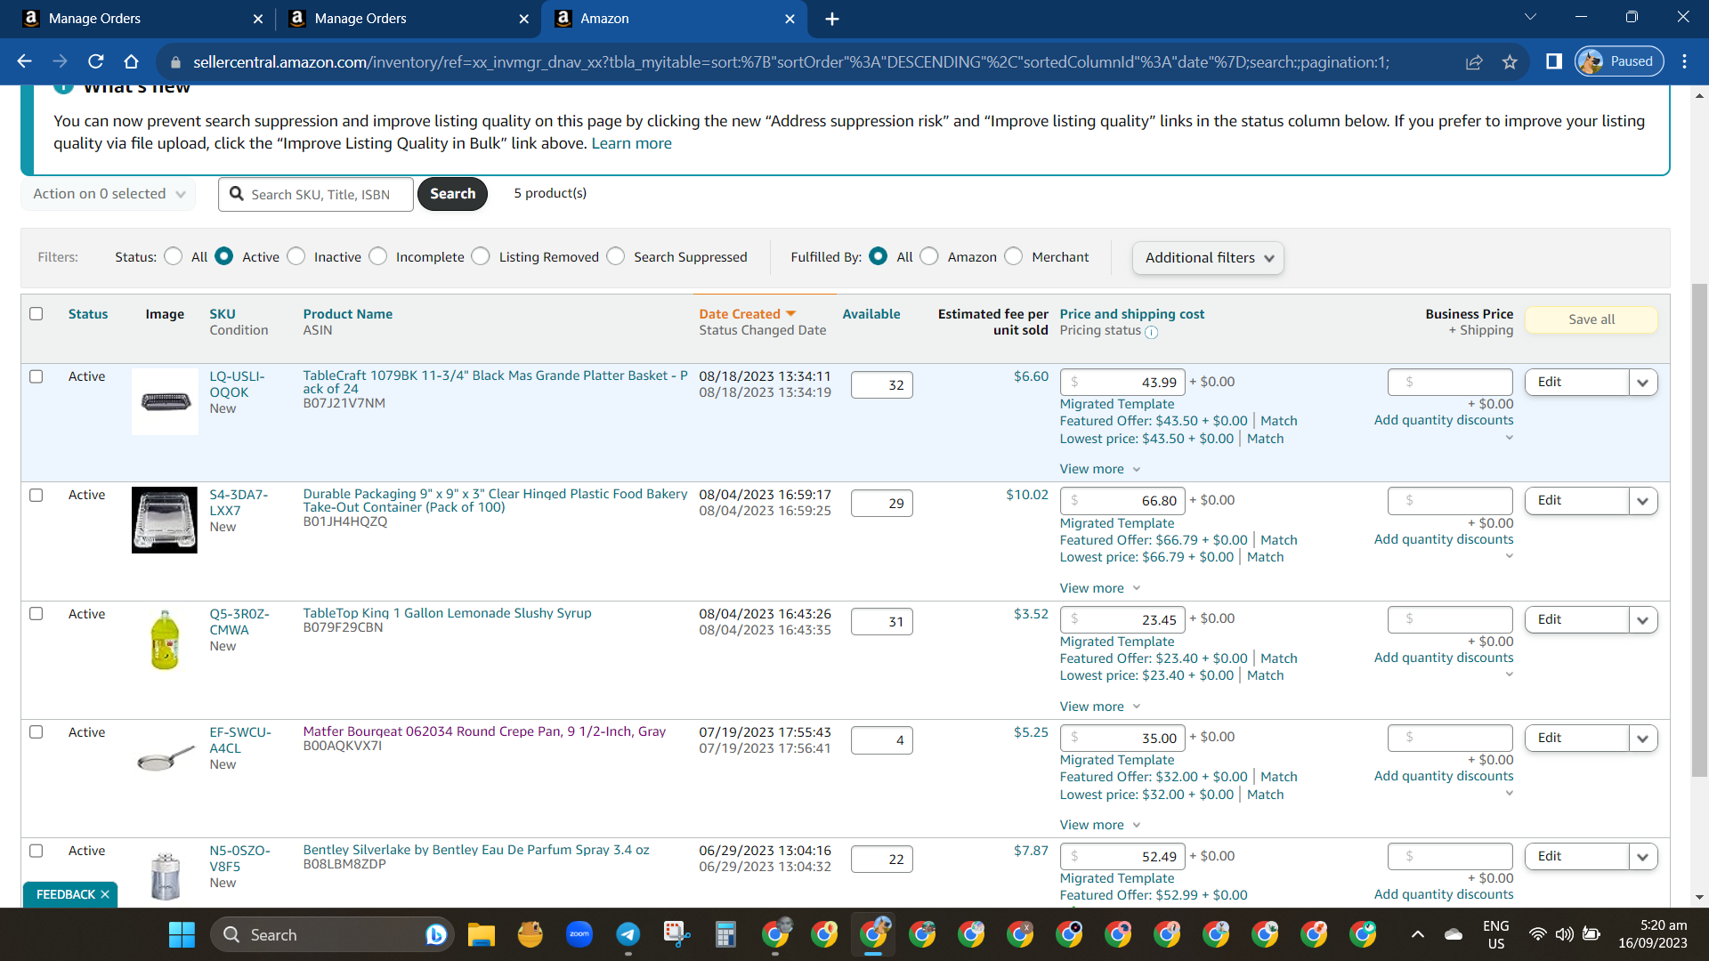Click the Search SKU, Title, ISBN field
The image size is (1709, 961).
(x=316, y=194)
